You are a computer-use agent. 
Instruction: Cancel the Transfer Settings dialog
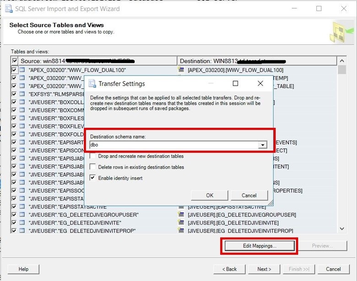[x=249, y=195]
